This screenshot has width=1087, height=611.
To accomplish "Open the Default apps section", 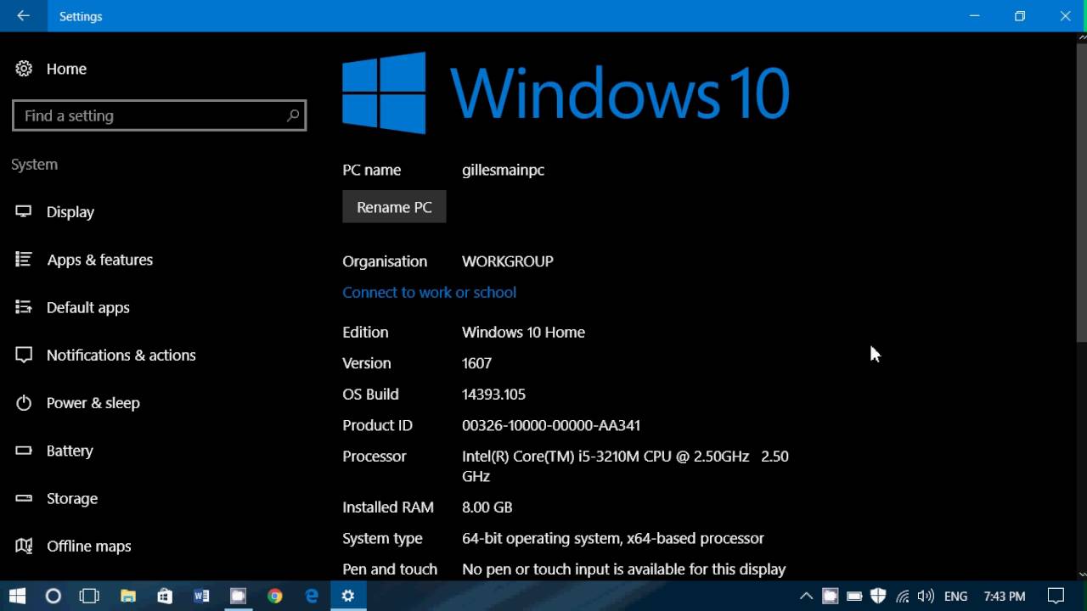I will 87,307.
